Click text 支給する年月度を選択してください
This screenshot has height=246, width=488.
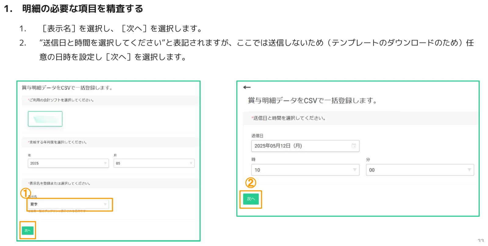pos(58,142)
